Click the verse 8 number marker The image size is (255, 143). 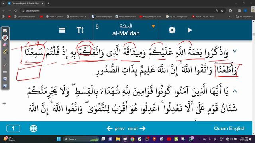pos(235,91)
